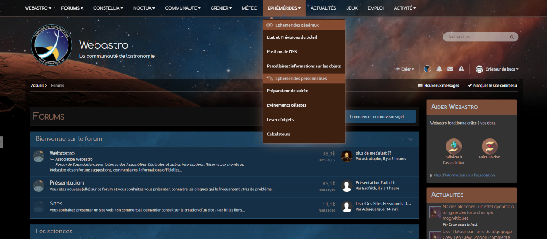Open the notifications bell icon
The height and width of the screenshot is (239, 547).
439,69
